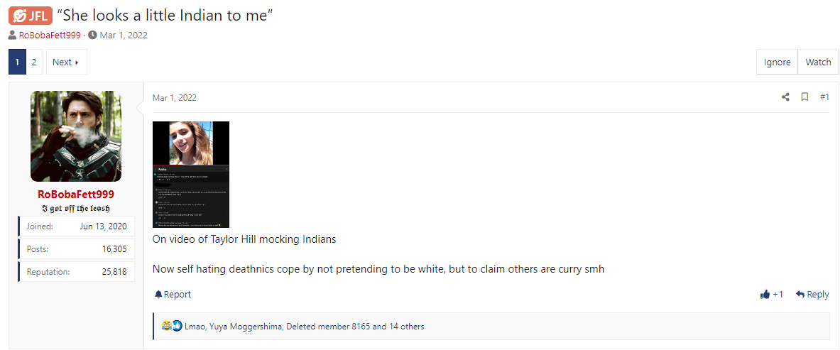Open RoBobaFett999 username link below avatar
Screen dimensions: 840x350
76,194
